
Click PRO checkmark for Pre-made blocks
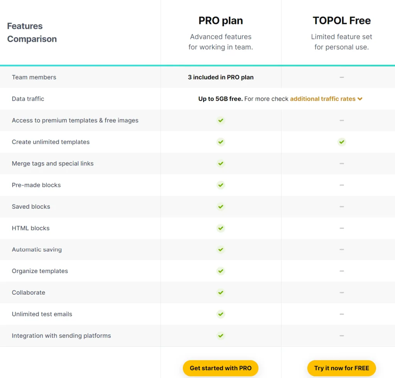click(221, 185)
